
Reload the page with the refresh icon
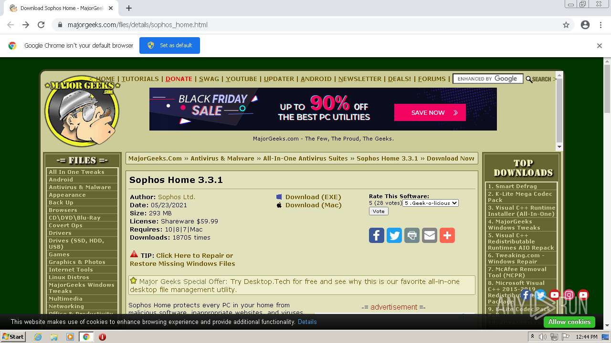41,25
